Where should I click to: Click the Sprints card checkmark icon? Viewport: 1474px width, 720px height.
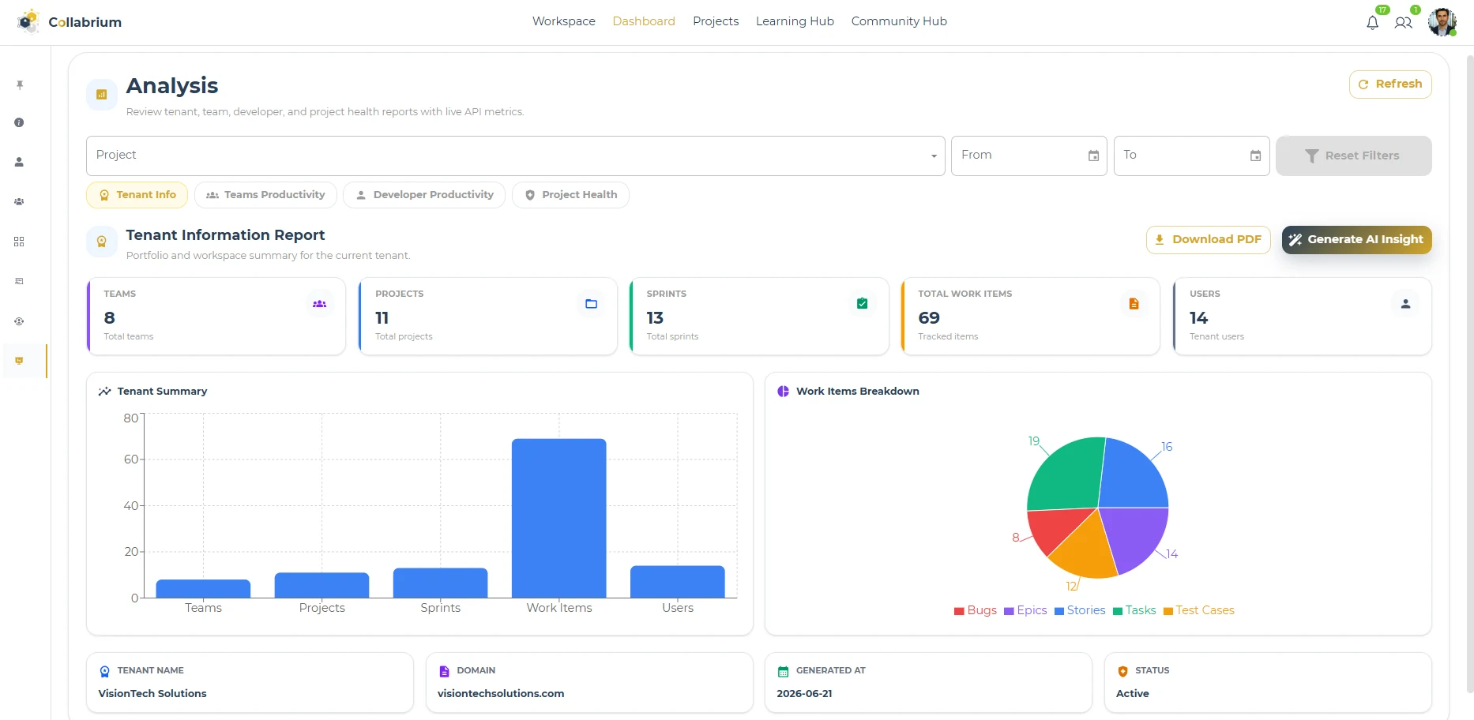862,304
